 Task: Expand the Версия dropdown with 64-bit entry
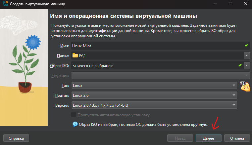[x=154, y=105]
